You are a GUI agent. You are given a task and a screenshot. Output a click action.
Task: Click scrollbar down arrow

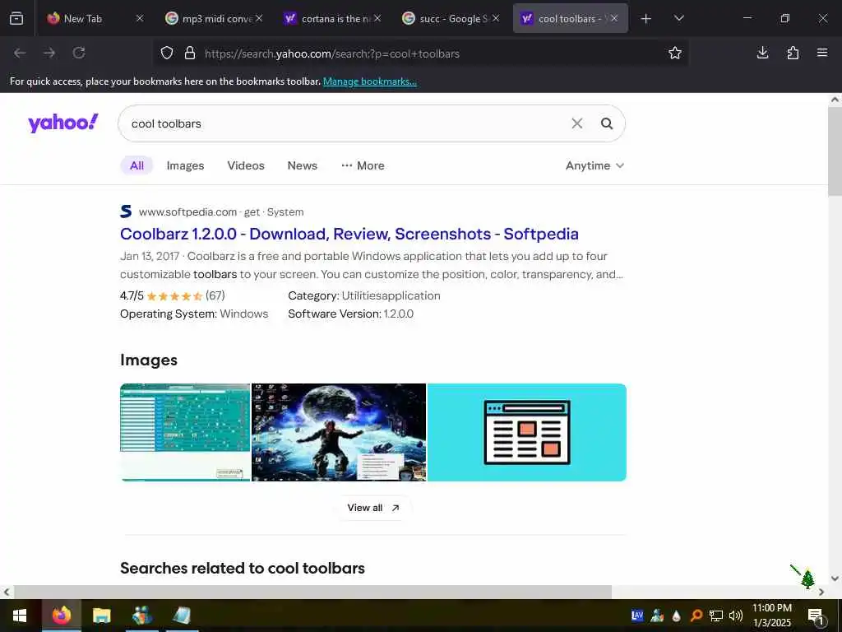(835, 579)
